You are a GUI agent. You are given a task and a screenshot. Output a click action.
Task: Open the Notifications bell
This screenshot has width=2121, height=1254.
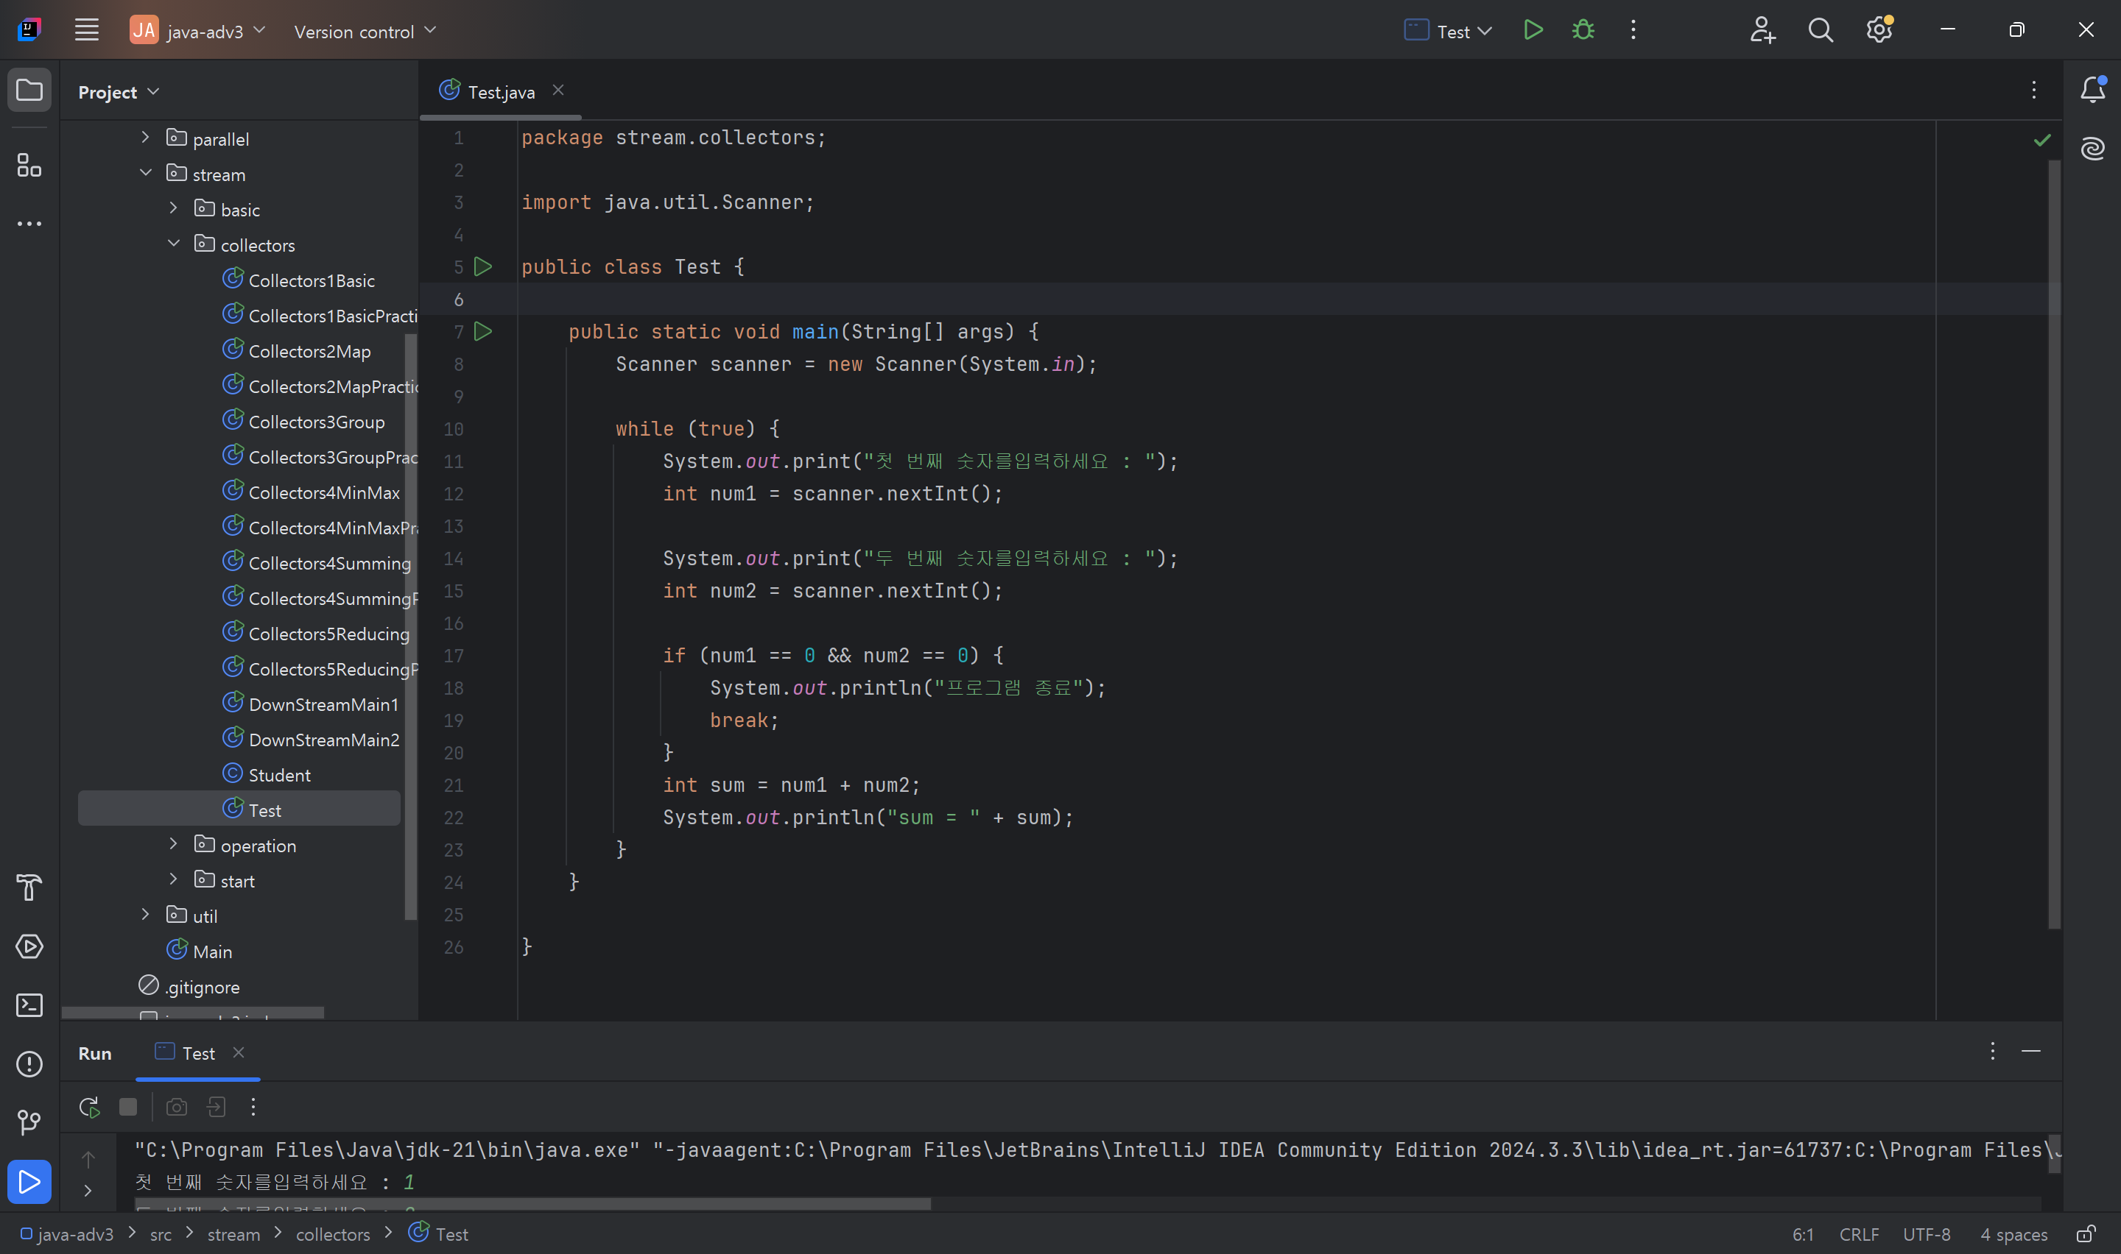click(x=2092, y=90)
